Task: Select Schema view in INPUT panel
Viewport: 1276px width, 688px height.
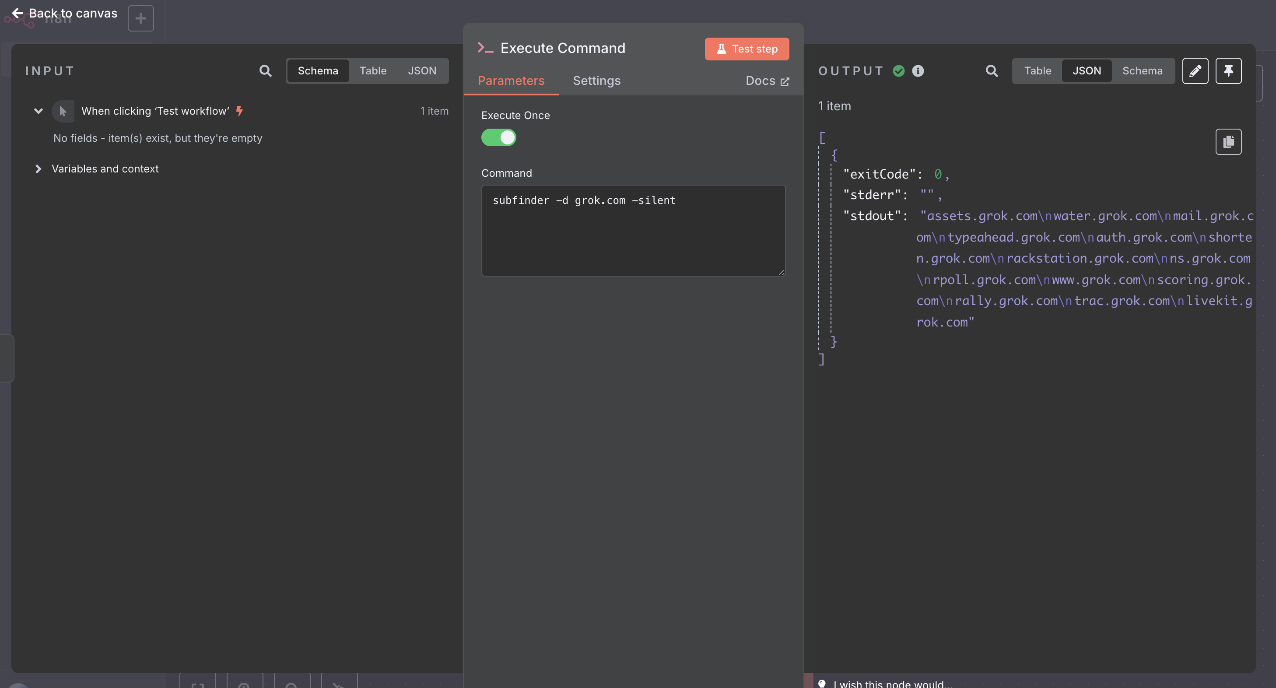Action: 318,71
